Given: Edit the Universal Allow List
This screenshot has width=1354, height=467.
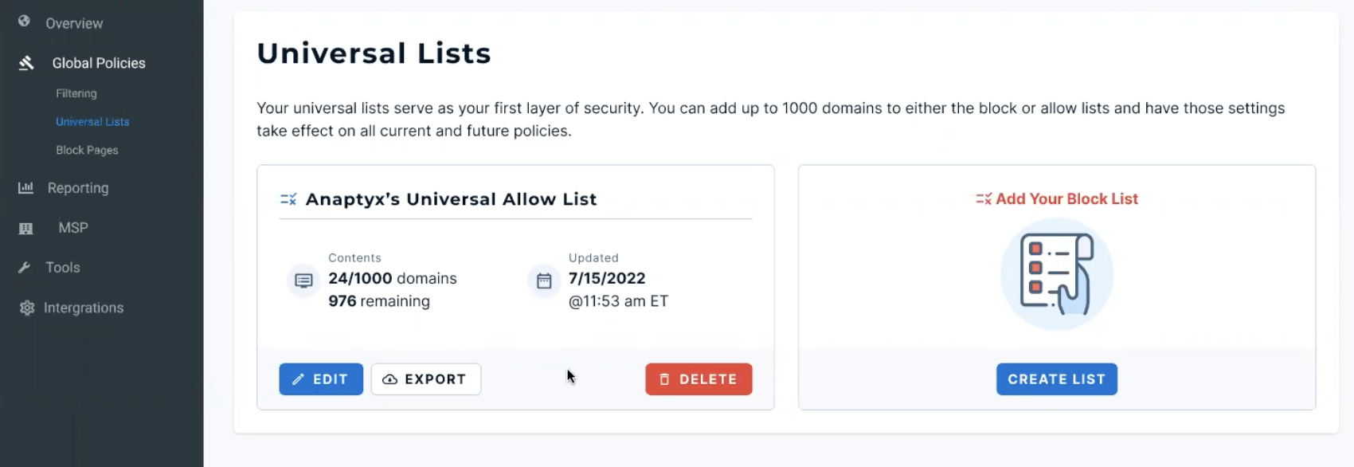Looking at the screenshot, I should (x=321, y=379).
